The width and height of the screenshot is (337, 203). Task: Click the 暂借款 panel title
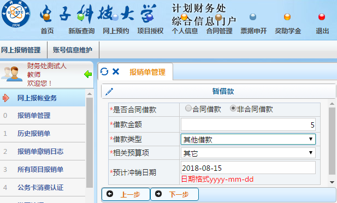(x=223, y=91)
